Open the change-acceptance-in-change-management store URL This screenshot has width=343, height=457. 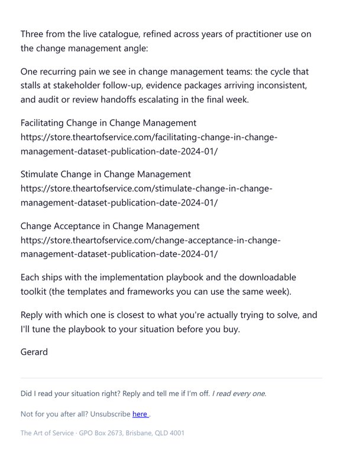tap(150, 247)
